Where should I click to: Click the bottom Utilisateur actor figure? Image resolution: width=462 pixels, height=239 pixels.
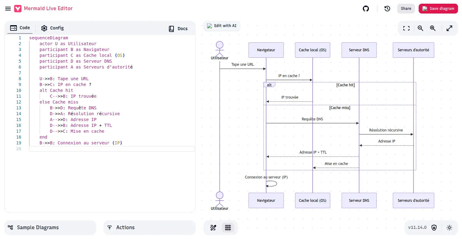click(219, 201)
